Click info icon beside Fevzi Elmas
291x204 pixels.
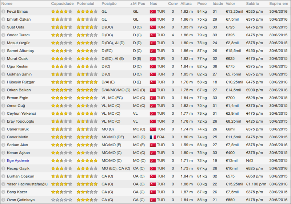[x=3, y=12]
